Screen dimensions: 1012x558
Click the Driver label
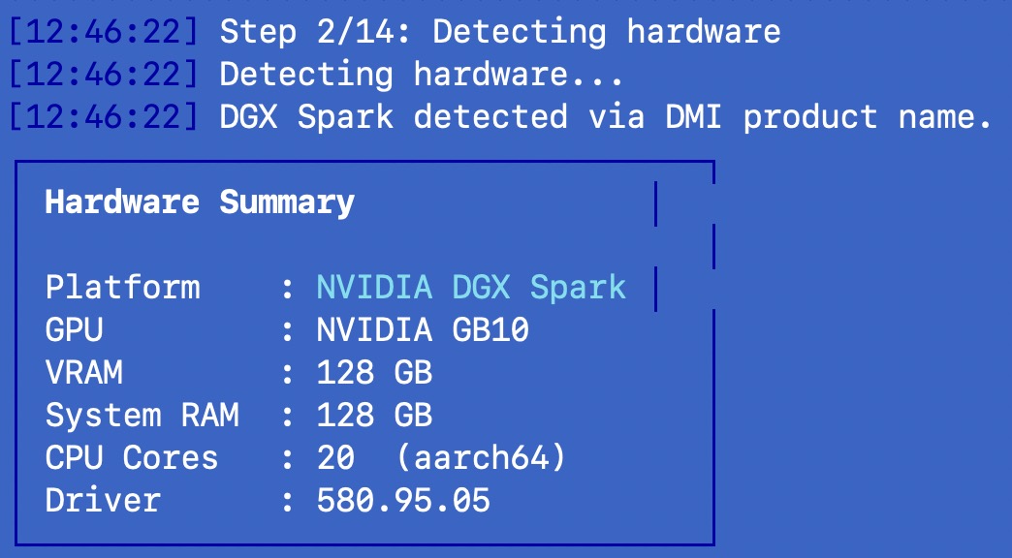click(103, 501)
